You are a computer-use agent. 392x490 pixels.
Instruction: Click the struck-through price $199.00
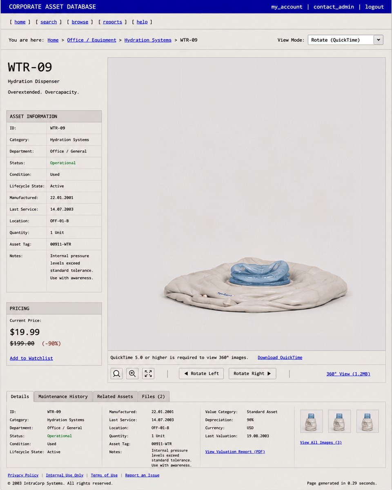(x=22, y=344)
